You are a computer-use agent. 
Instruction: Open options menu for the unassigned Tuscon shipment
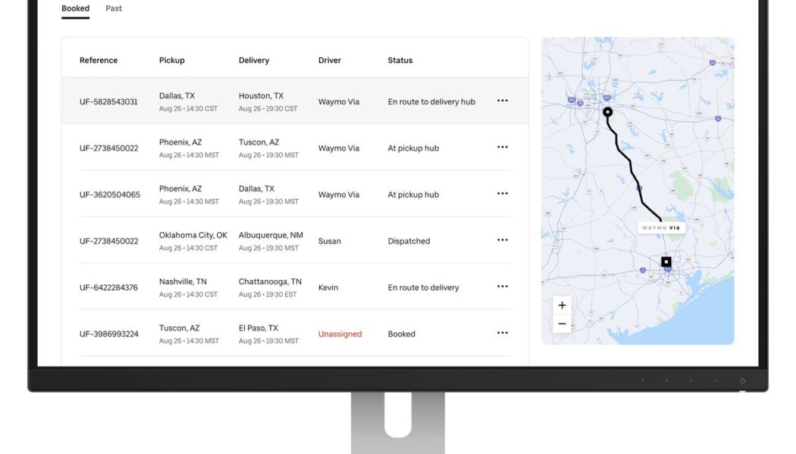pyautogui.click(x=502, y=333)
